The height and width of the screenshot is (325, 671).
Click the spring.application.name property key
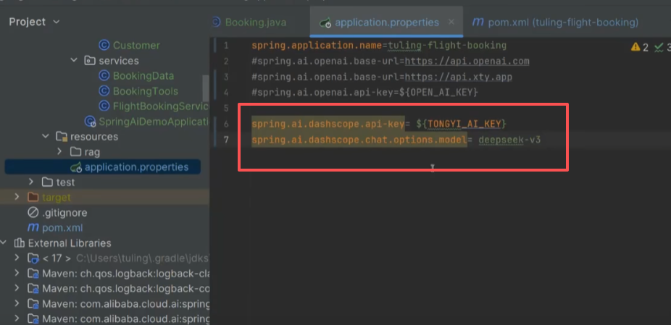click(317, 46)
